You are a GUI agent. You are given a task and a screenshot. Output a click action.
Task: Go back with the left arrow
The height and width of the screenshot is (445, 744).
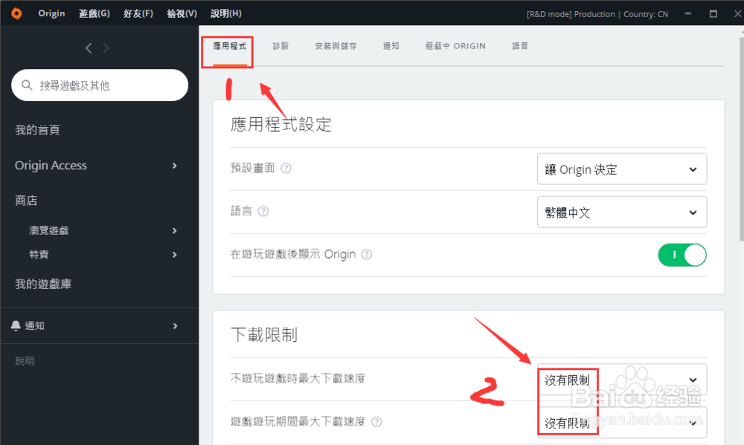[x=89, y=48]
